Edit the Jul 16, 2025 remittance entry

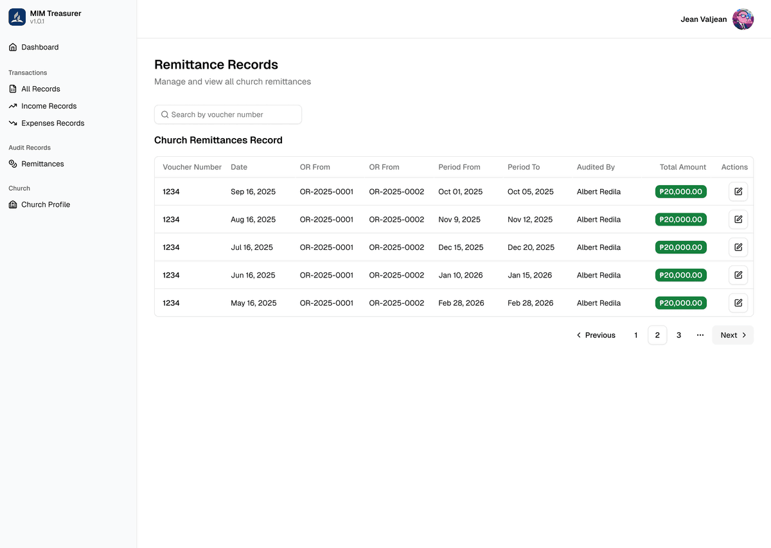click(738, 247)
